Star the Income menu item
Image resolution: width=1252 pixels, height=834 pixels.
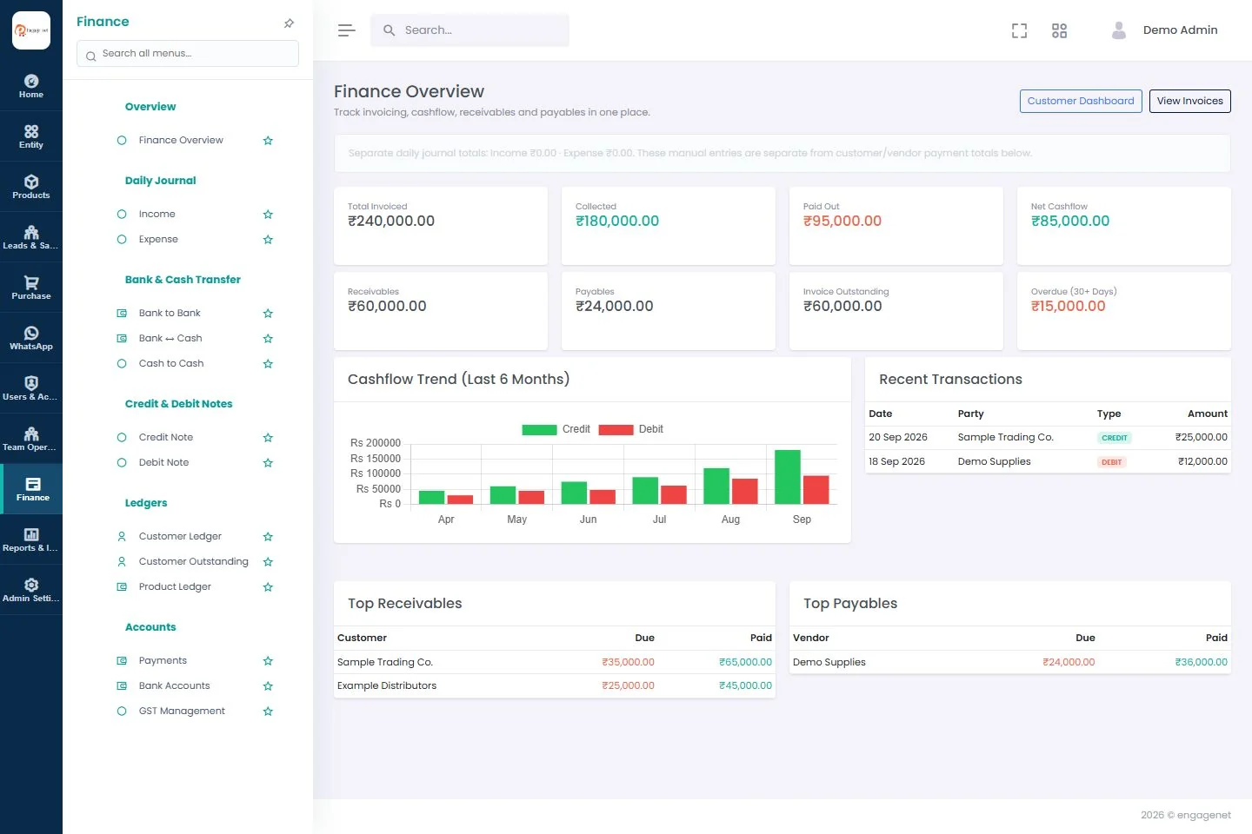click(268, 215)
